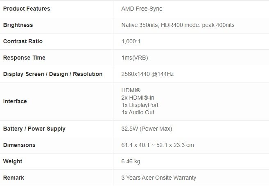Click the Dimensions row label

tap(19, 145)
